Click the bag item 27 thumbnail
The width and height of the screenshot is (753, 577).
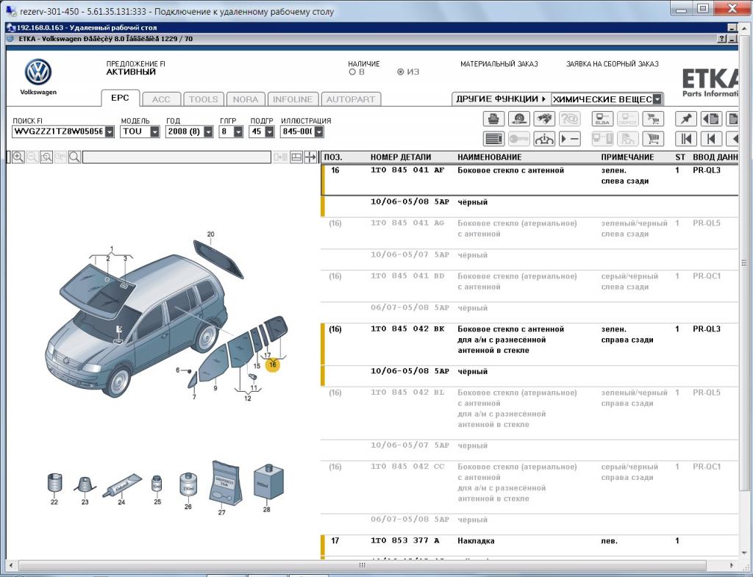[225, 483]
